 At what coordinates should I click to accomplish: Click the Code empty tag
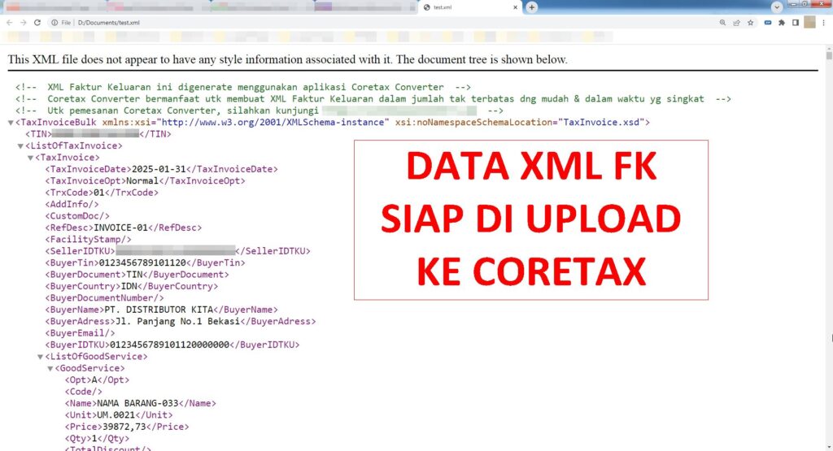[x=83, y=392]
